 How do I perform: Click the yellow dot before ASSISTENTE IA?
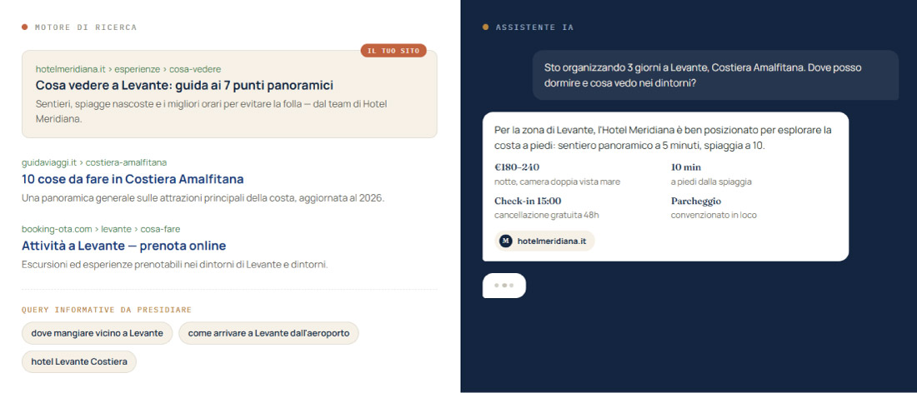point(485,27)
